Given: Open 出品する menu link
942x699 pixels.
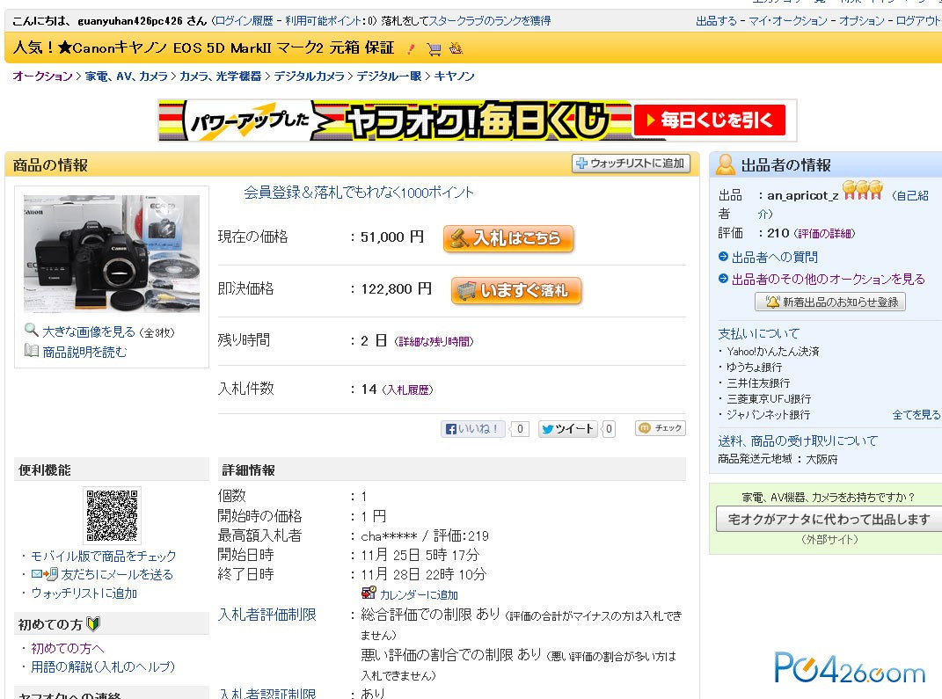Looking at the screenshot, I should pyautogui.click(x=716, y=21).
